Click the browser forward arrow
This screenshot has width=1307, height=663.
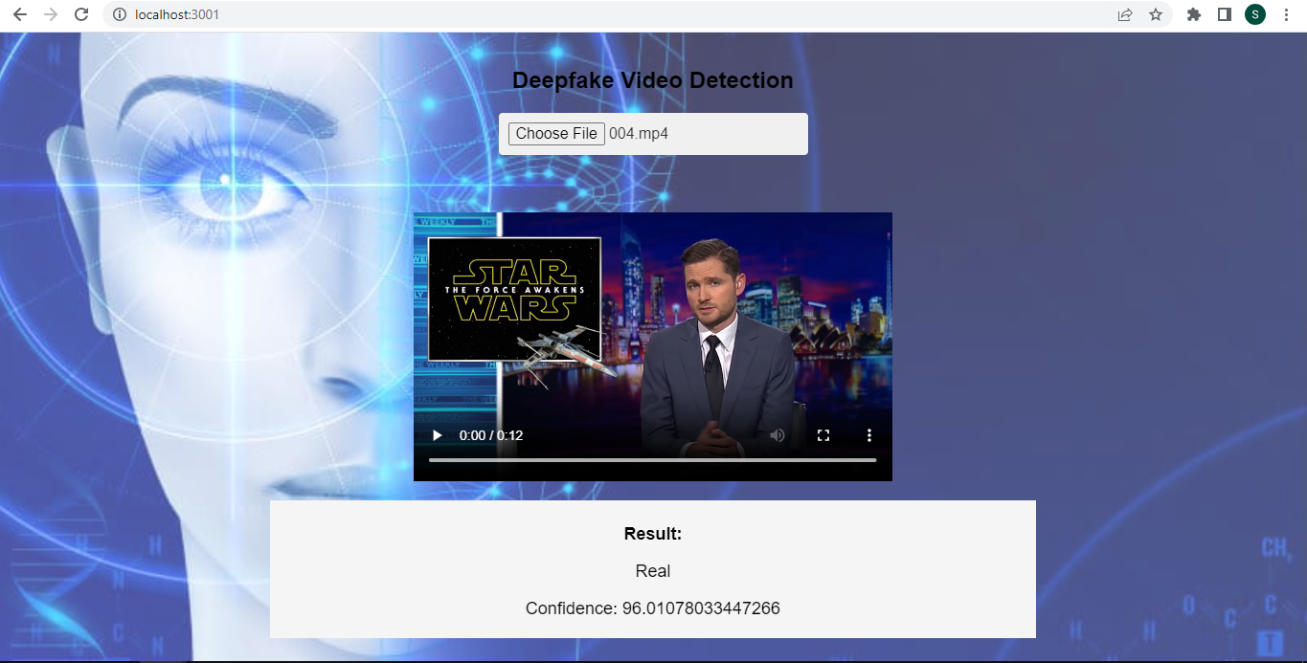click(50, 14)
